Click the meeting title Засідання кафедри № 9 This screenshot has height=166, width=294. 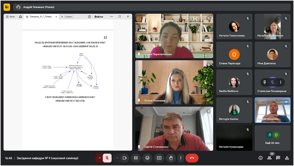coord(47,158)
